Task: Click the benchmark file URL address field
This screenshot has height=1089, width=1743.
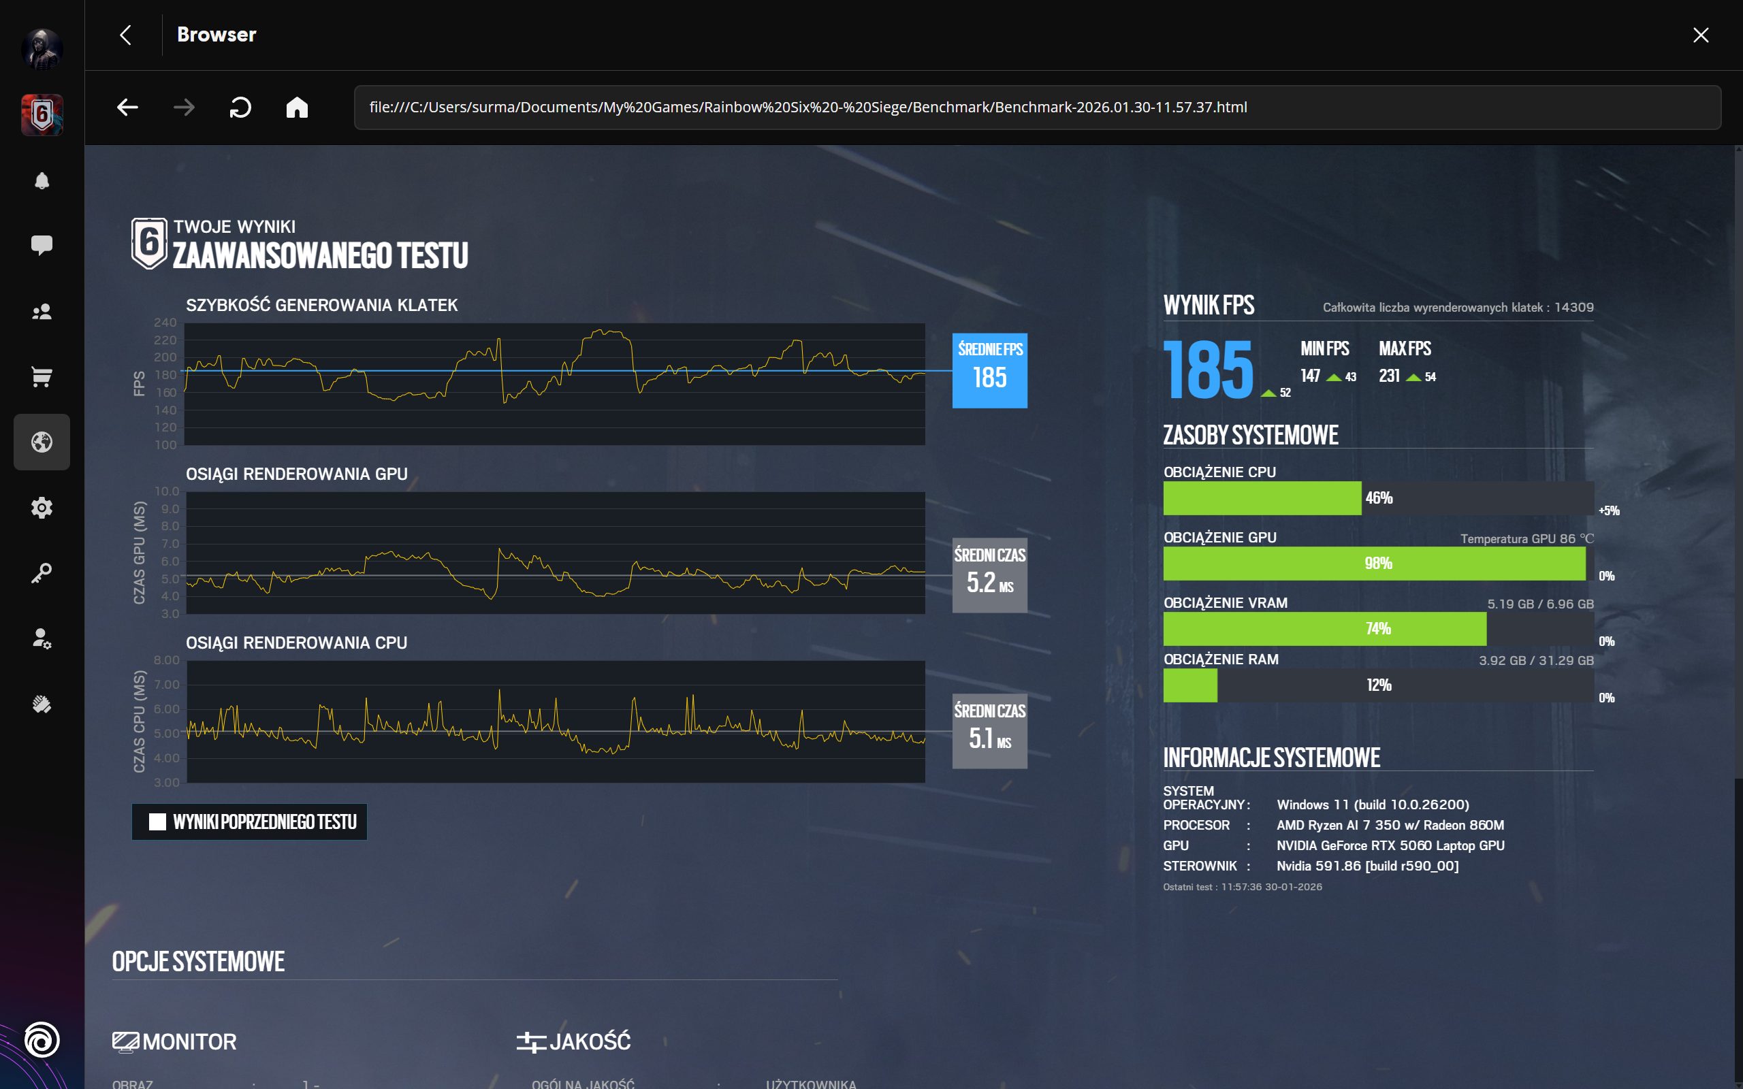Action: pos(1037,108)
